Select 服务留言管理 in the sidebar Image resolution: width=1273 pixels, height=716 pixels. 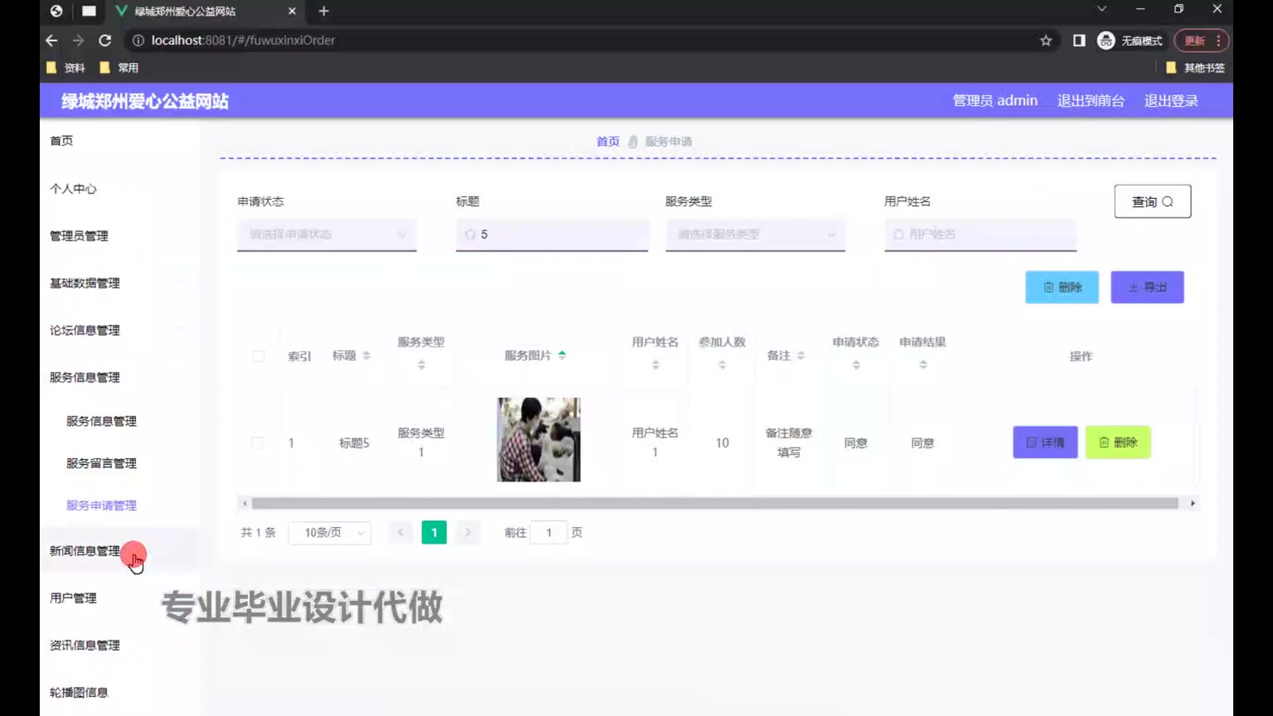[x=101, y=463]
